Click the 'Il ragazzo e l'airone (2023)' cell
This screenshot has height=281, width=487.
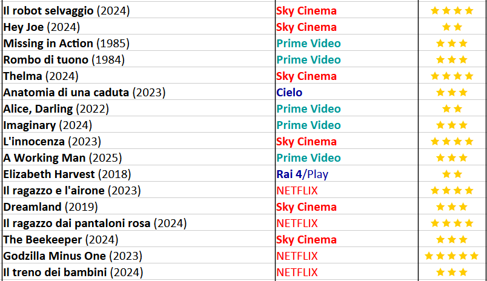tap(139, 190)
